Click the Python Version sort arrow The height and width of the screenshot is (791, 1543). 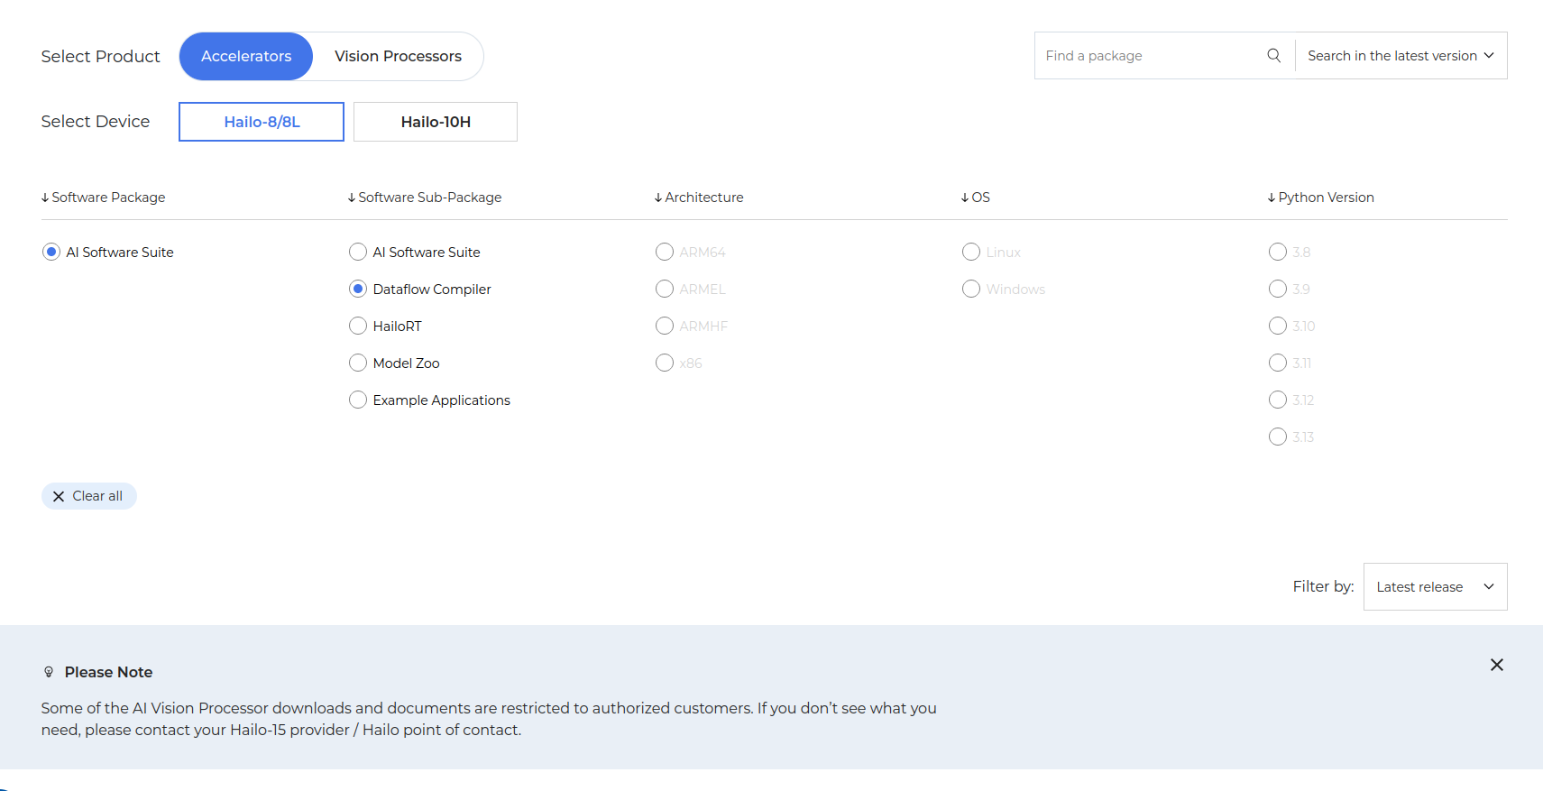[x=1272, y=198]
